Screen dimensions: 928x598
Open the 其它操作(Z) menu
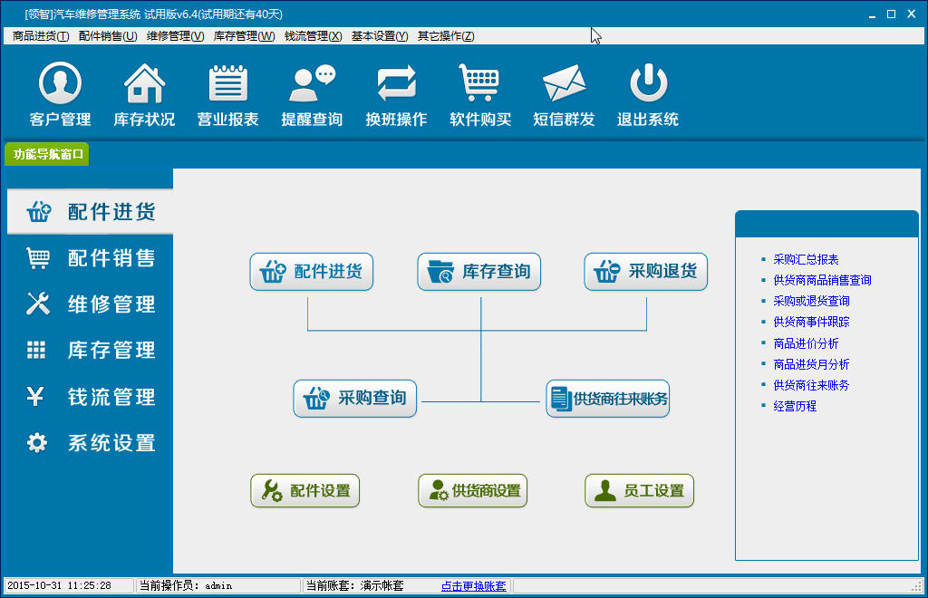(x=446, y=36)
